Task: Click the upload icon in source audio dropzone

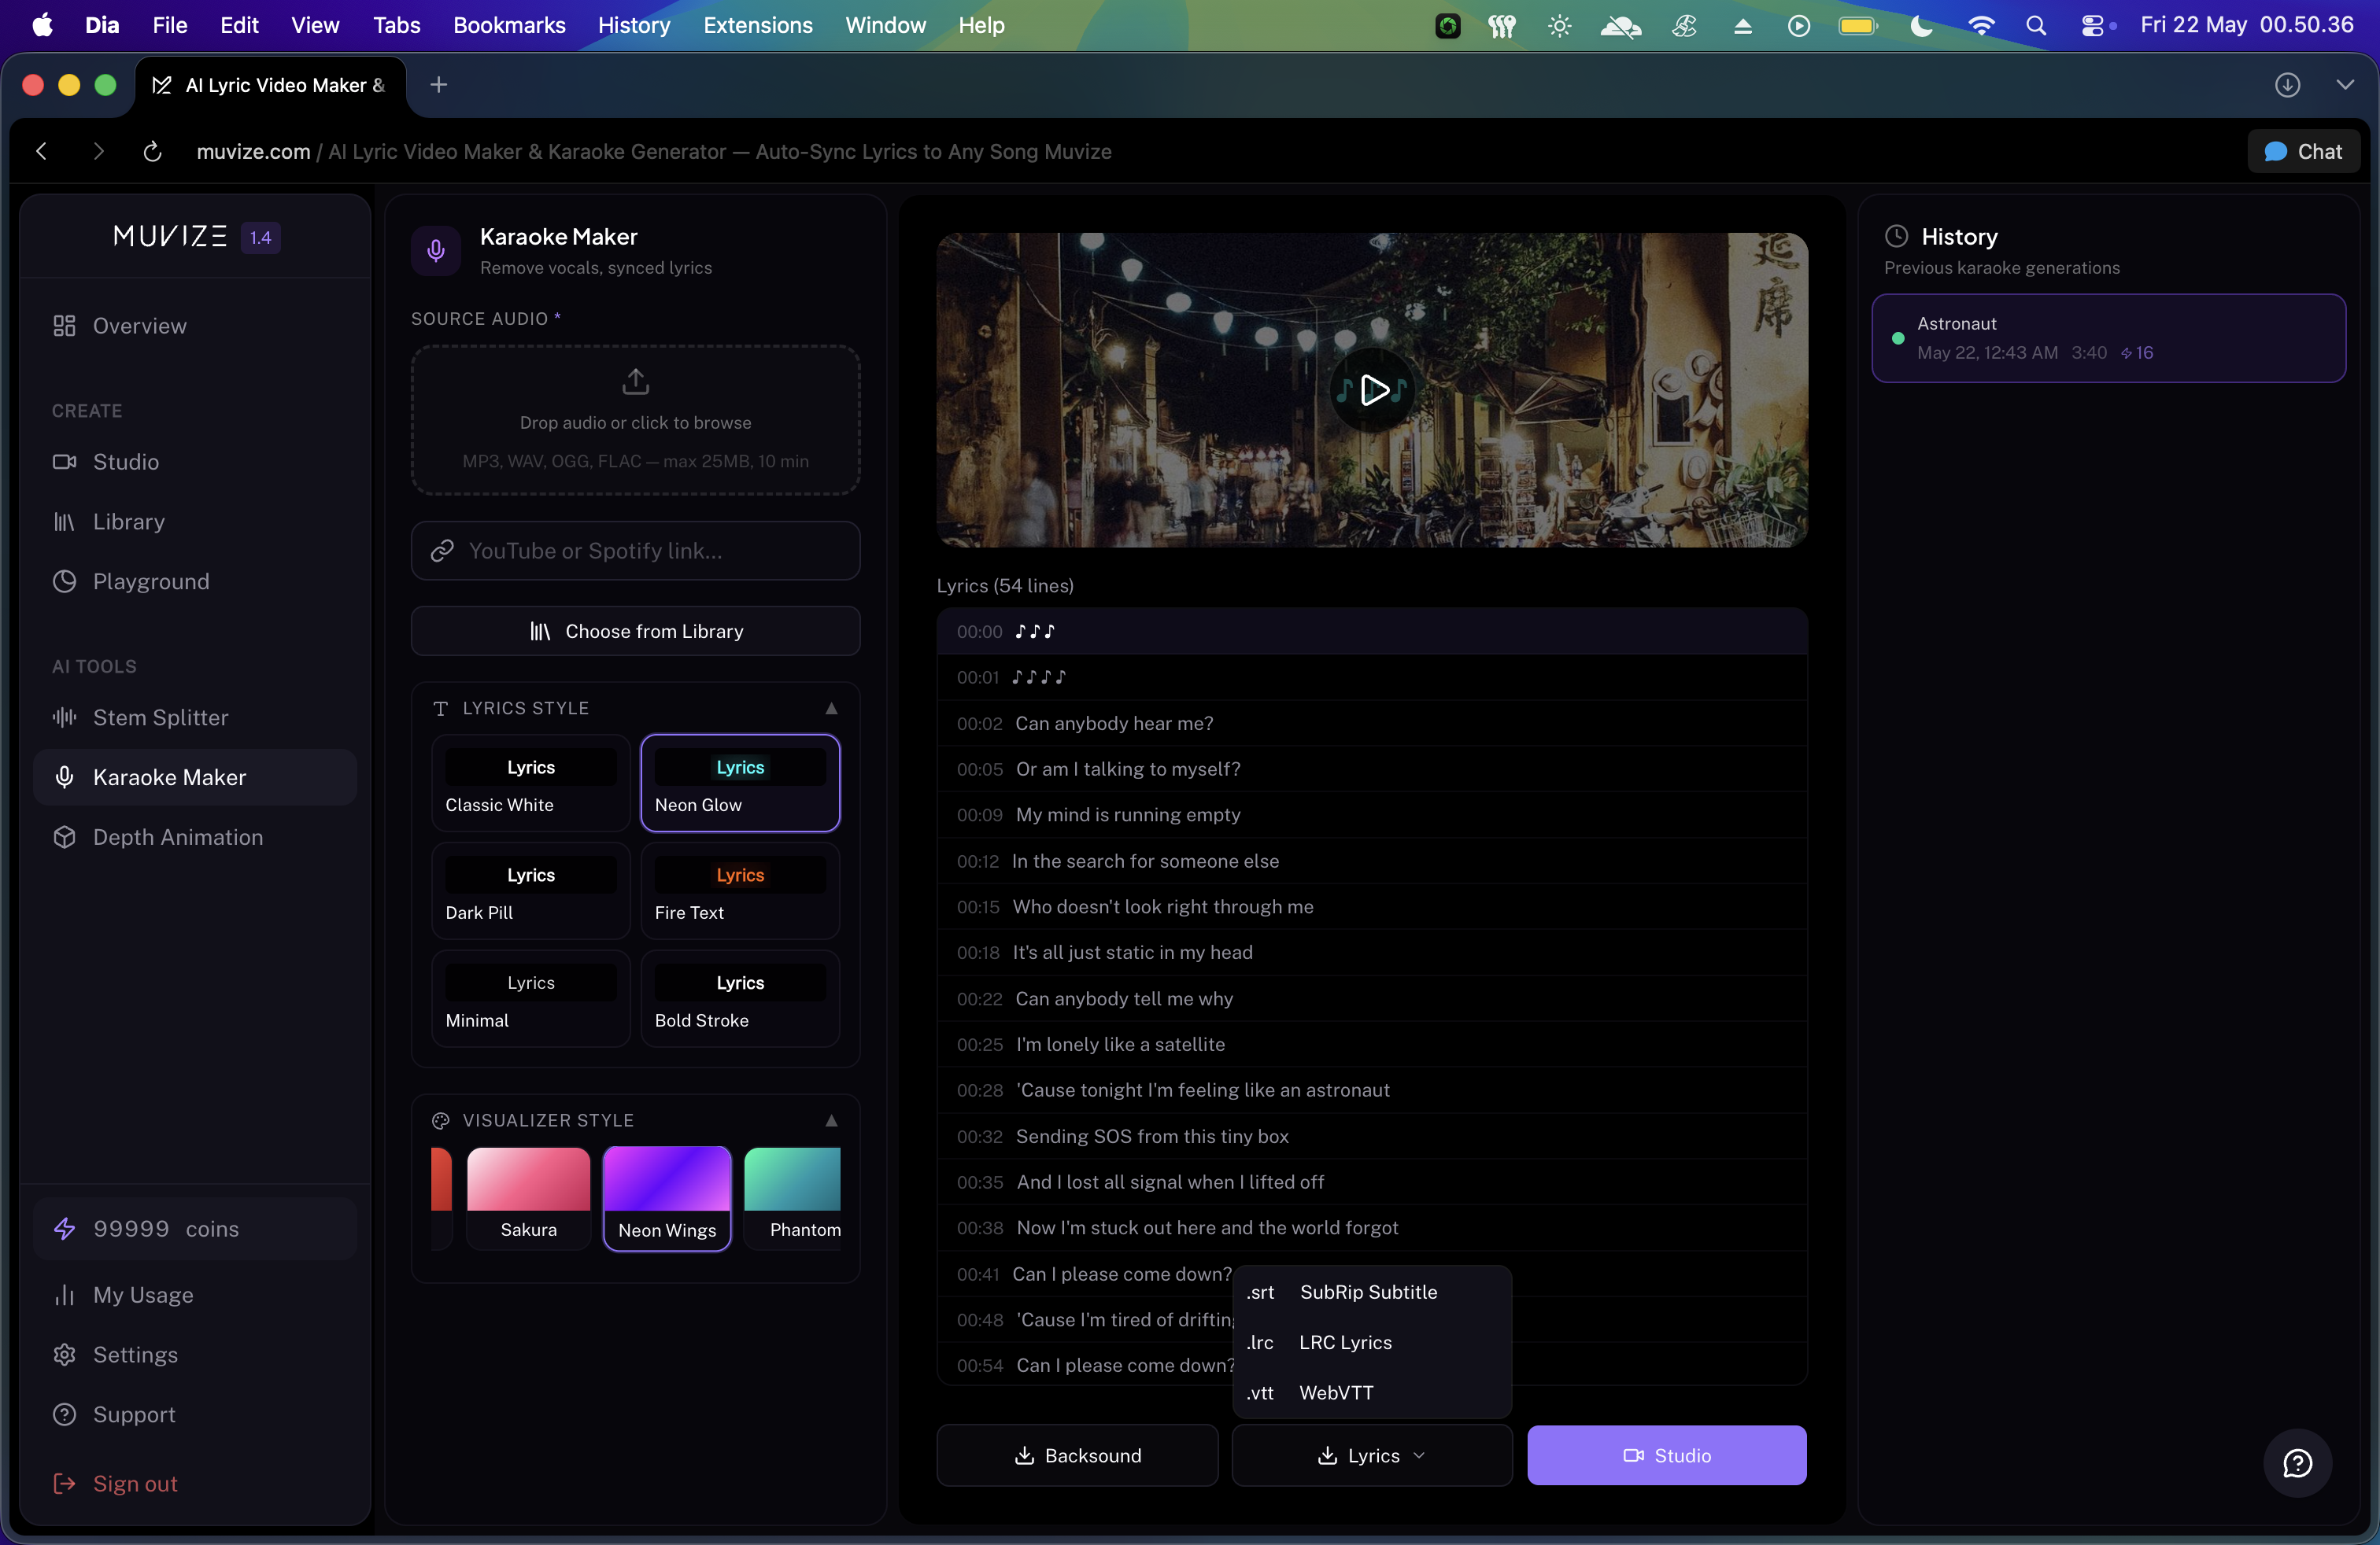Action: 636,381
